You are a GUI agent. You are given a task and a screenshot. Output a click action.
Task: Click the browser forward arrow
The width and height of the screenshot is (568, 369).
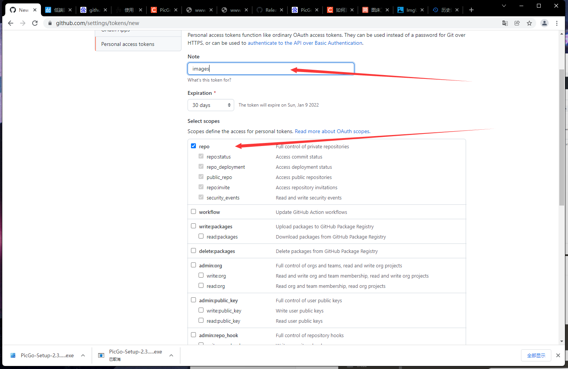(23, 23)
